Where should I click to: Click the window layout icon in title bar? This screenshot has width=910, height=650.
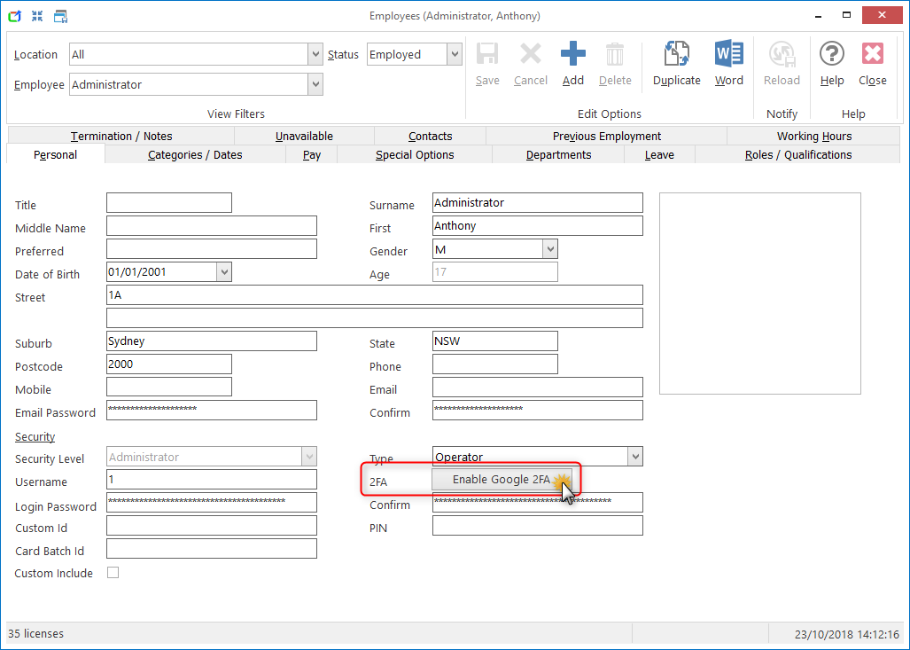(60, 16)
